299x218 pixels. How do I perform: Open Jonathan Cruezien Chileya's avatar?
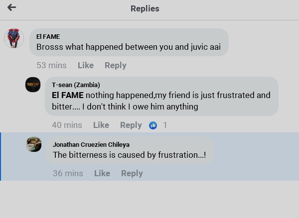[34, 144]
